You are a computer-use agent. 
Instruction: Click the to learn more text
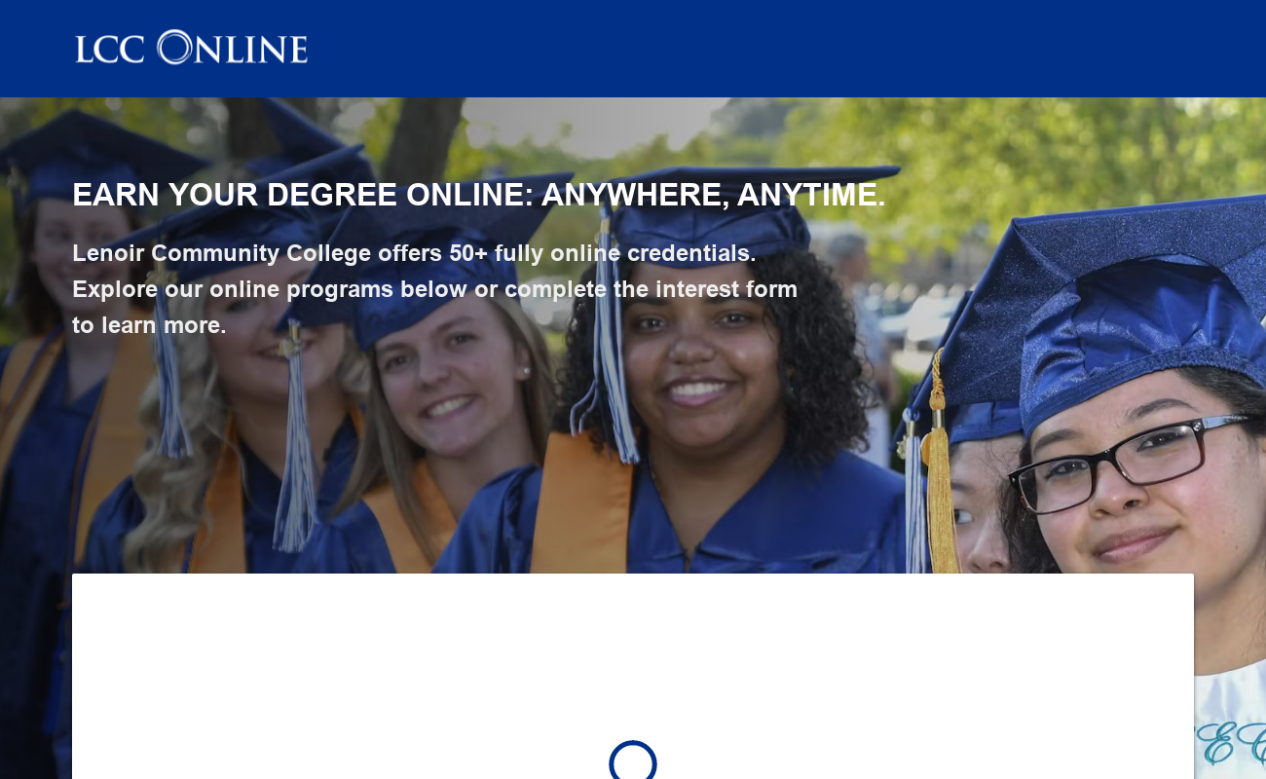[x=149, y=325]
